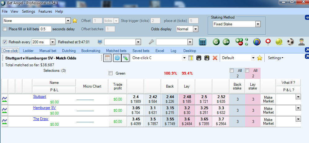This screenshot has width=309, height=143.
Task: Tick the All checkbox over Back stake
Action: [x=232, y=71]
